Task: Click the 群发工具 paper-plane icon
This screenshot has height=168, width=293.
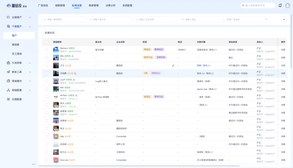Action: (8, 72)
